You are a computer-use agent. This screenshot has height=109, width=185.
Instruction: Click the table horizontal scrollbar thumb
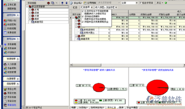pyautogui.click(x=87, y=65)
